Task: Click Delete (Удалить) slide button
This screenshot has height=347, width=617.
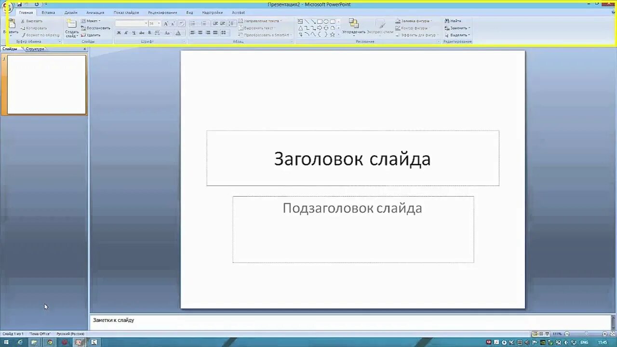Action: click(91, 35)
